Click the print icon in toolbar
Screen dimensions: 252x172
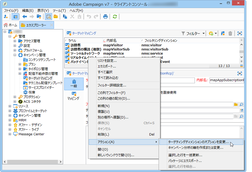coord(105,17)
